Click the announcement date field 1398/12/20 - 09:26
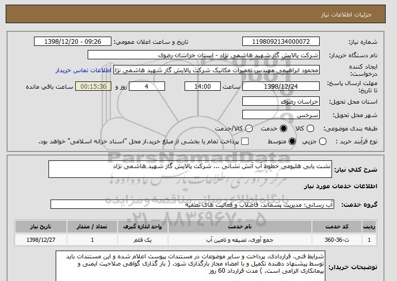 pos(73,42)
